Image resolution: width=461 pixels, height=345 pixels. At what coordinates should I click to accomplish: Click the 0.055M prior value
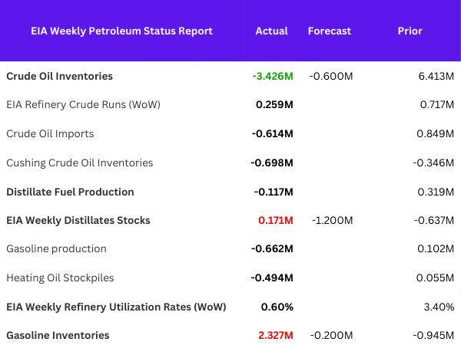435,278
